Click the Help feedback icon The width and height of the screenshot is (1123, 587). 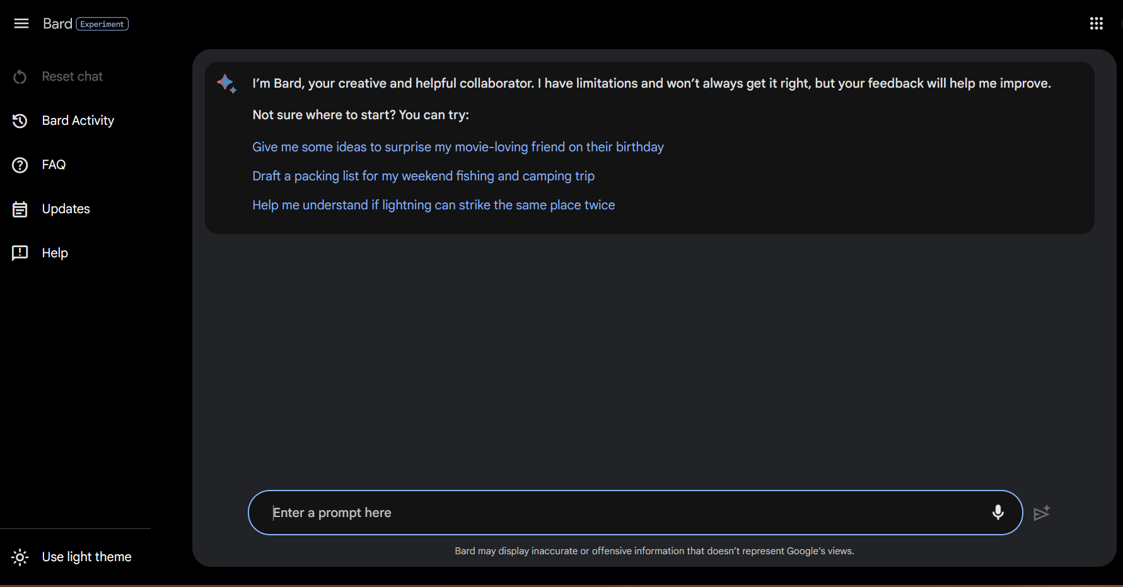tap(20, 253)
